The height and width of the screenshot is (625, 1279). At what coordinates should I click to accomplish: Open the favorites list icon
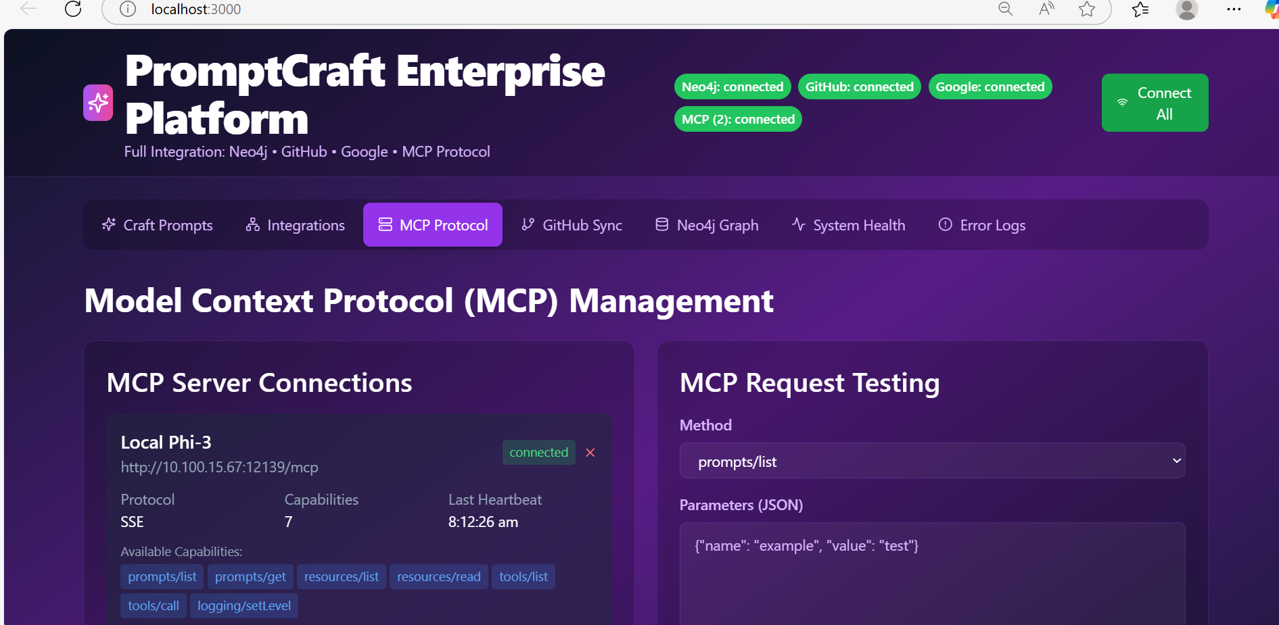1140,9
